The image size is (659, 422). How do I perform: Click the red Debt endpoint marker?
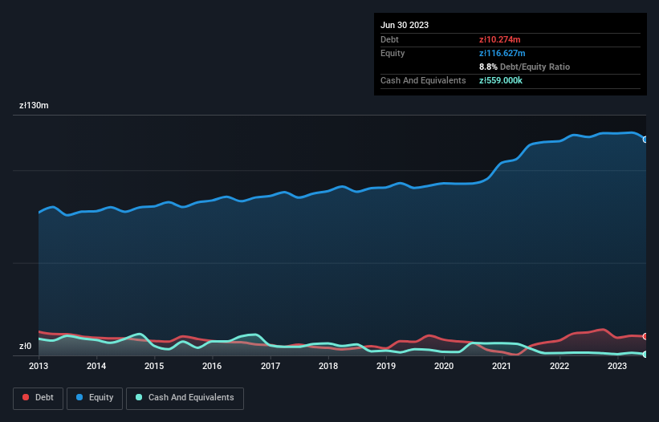(645, 336)
